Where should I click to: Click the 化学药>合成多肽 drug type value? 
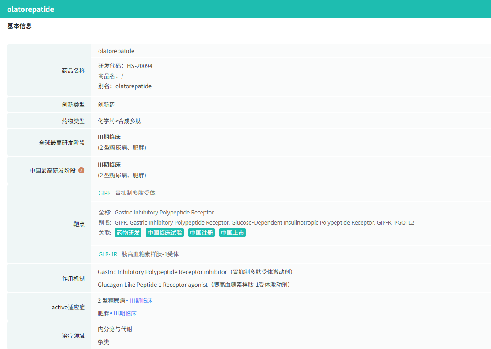click(119, 121)
